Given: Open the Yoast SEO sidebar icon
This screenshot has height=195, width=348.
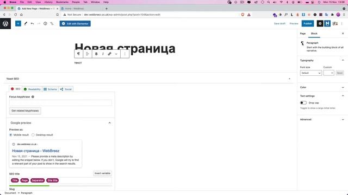Looking at the screenshot, I should [x=335, y=23].
